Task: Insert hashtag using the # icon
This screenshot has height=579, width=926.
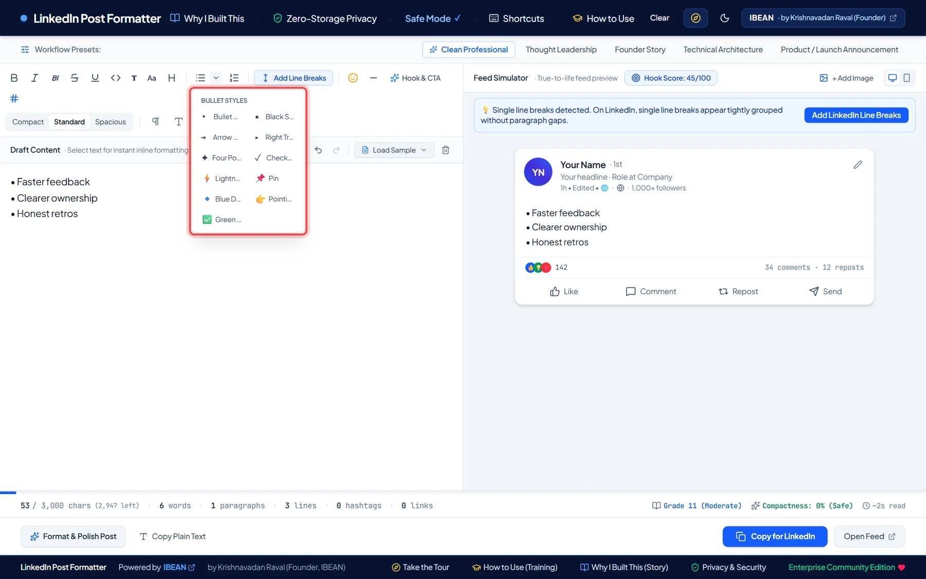Action: pyautogui.click(x=14, y=98)
